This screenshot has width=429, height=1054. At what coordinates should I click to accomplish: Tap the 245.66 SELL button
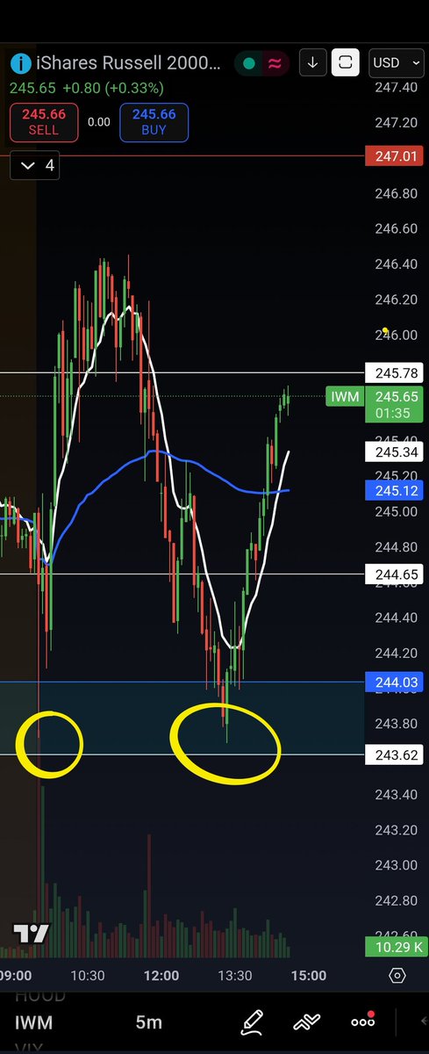tap(44, 121)
